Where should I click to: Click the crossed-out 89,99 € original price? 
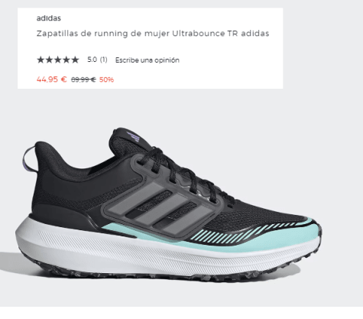[x=83, y=80]
